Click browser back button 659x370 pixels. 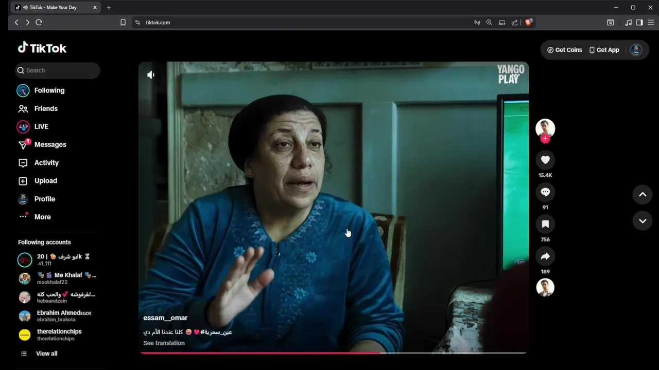point(16,23)
